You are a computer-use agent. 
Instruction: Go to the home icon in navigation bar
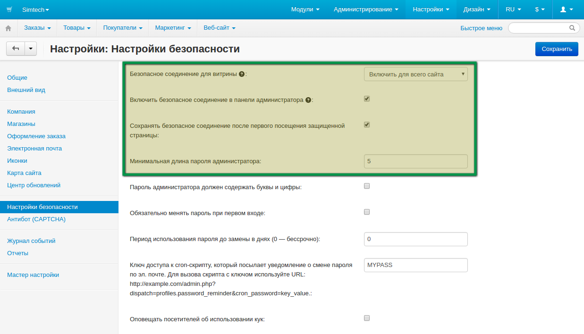[x=8, y=28]
